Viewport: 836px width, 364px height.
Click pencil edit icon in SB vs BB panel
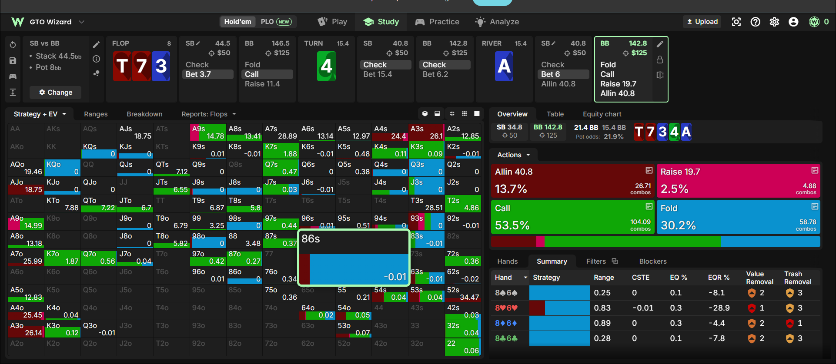click(x=96, y=44)
